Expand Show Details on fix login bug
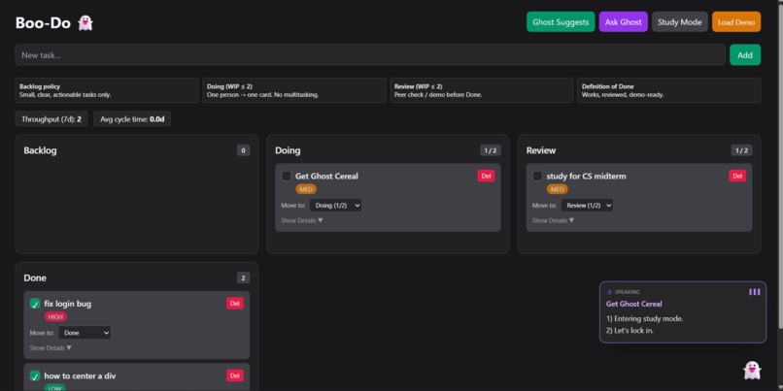Viewport: 783px width, 391px height. (51, 348)
